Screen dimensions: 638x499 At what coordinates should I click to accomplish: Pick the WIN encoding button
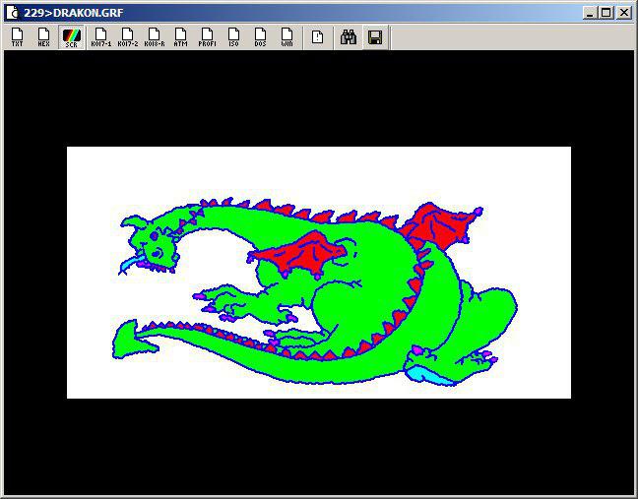point(287,37)
